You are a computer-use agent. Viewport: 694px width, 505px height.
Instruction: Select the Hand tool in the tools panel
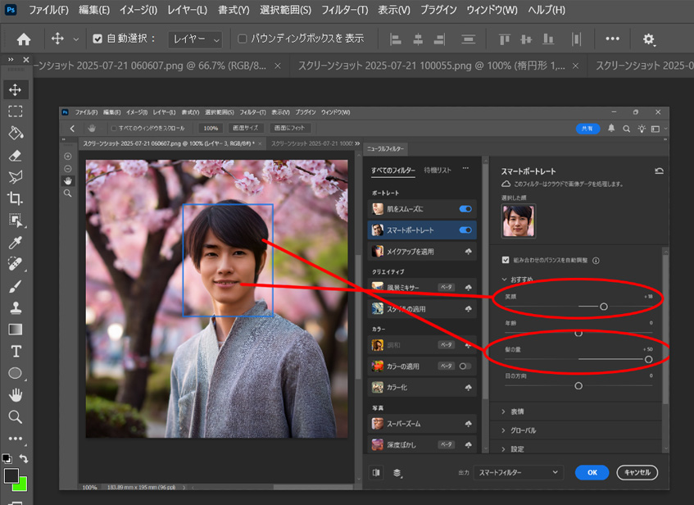coord(16,394)
